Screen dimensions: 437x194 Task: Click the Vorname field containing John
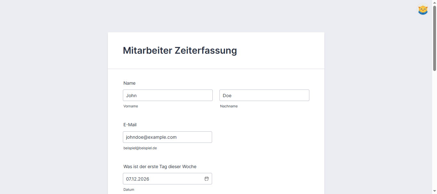pyautogui.click(x=168, y=95)
